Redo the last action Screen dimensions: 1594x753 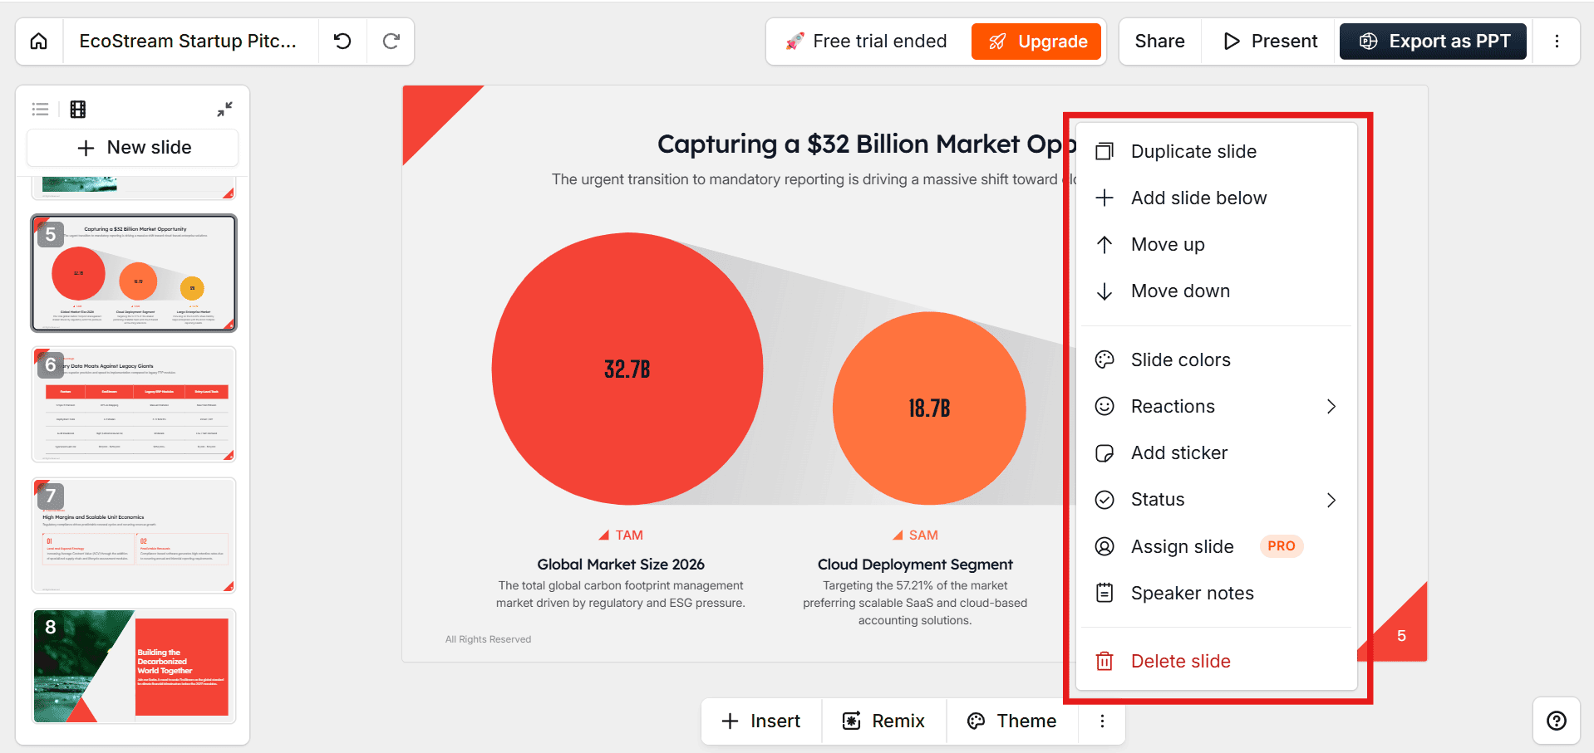point(391,42)
